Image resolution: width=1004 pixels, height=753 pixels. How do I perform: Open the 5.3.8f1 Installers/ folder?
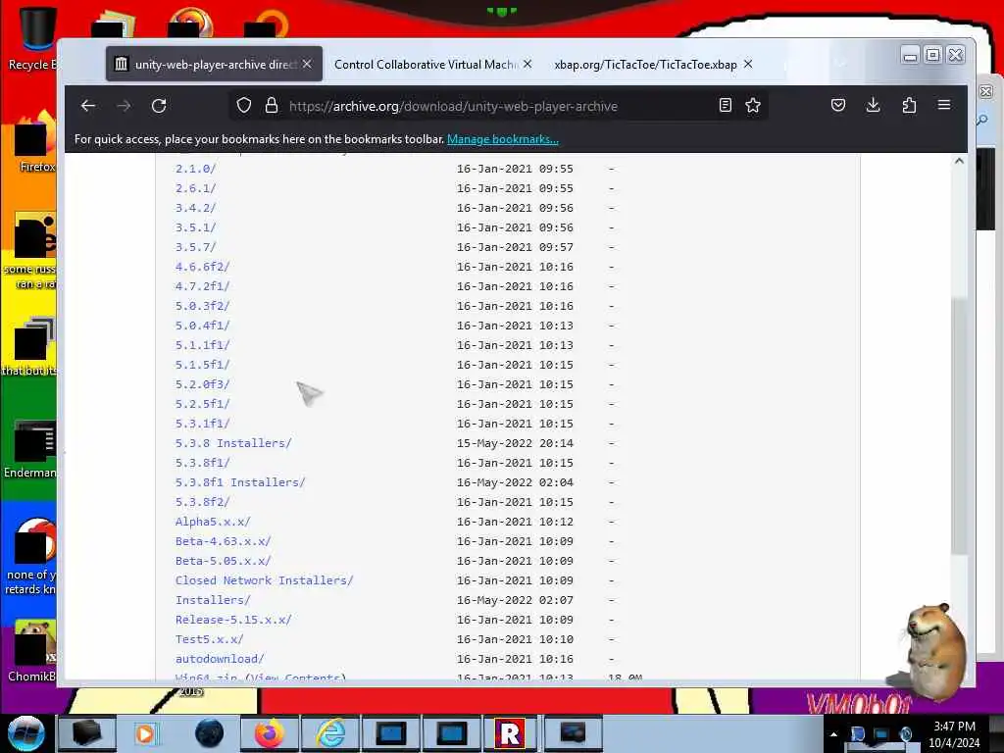pyautogui.click(x=240, y=482)
